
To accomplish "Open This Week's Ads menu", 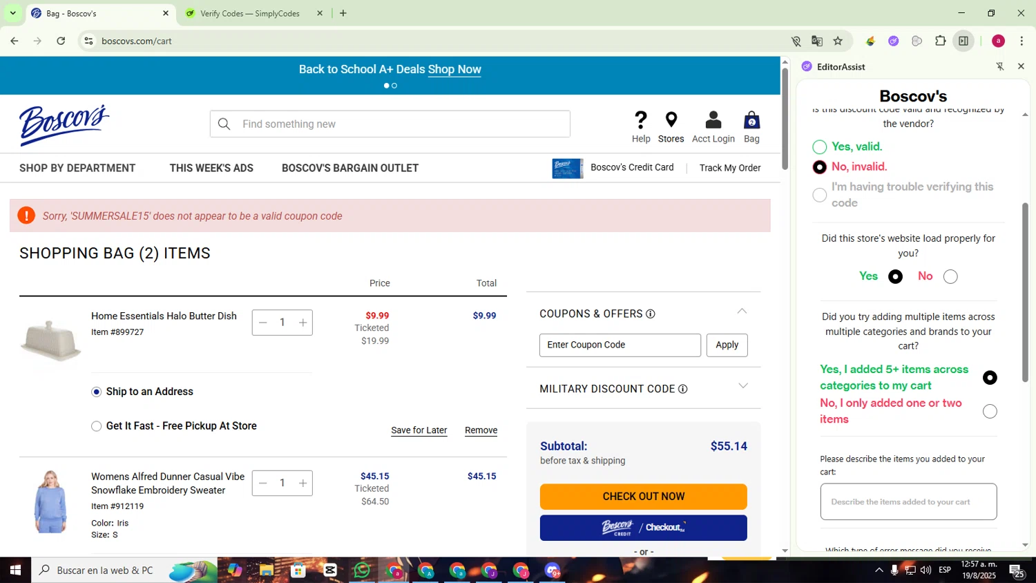I will click(x=211, y=168).
